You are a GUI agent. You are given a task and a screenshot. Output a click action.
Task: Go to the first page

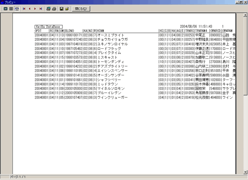[24, 9]
